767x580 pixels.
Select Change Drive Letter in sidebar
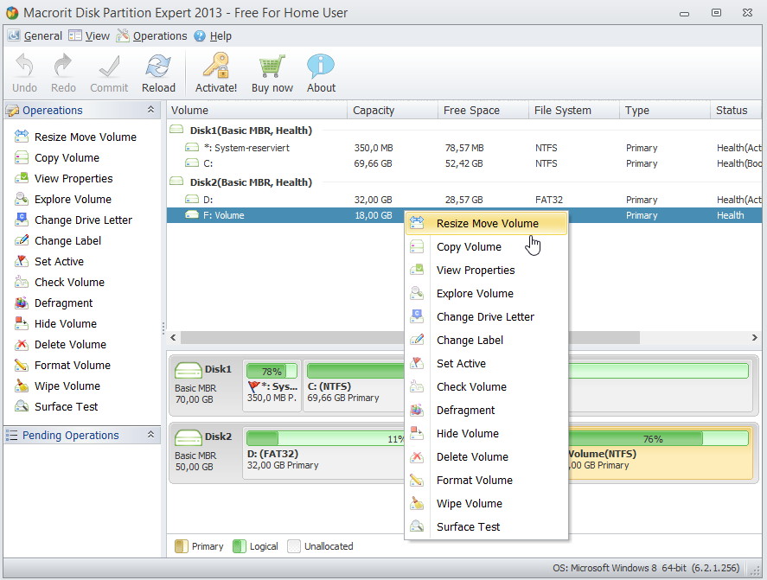[74, 220]
